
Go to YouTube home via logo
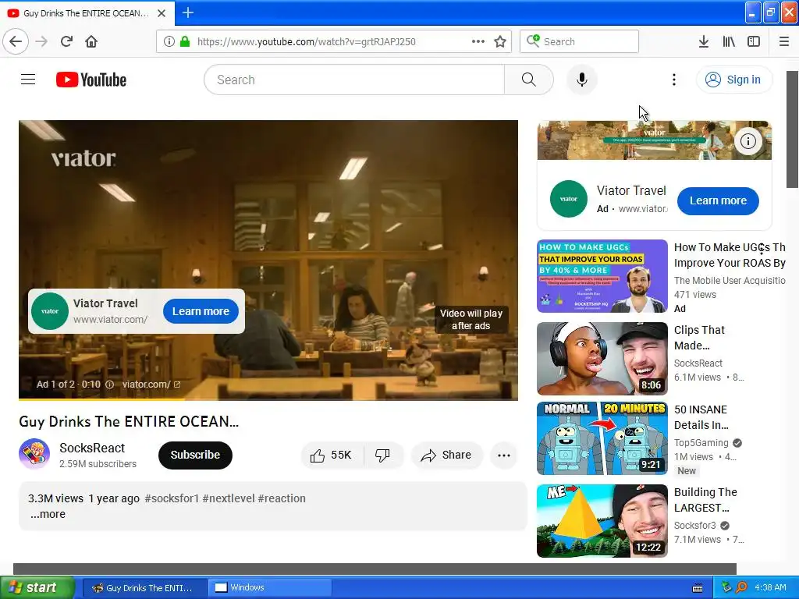click(91, 80)
